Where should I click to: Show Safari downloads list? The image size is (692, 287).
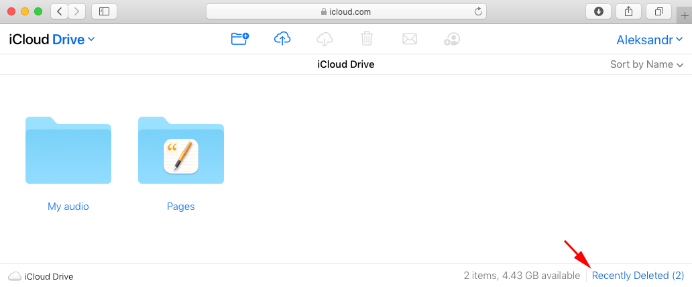(598, 11)
